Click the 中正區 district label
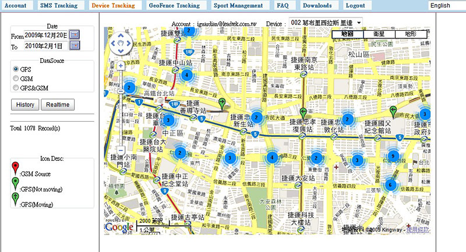The width and height of the screenshot is (466, 252). click(x=172, y=133)
